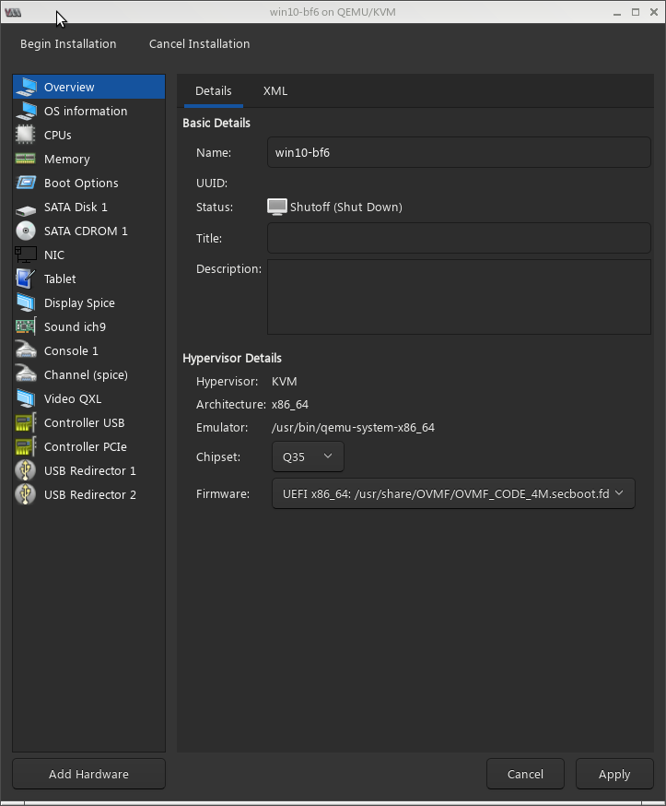
Task: Close the win10-bf6 window
Action: tap(654, 12)
